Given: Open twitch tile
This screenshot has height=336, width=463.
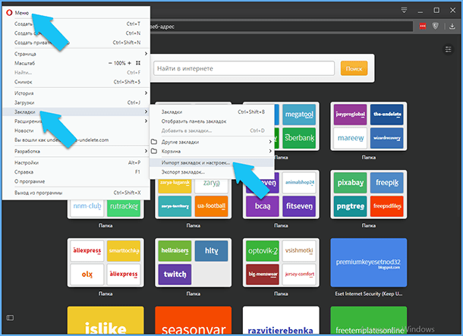Looking at the screenshot, I should 175,275.
